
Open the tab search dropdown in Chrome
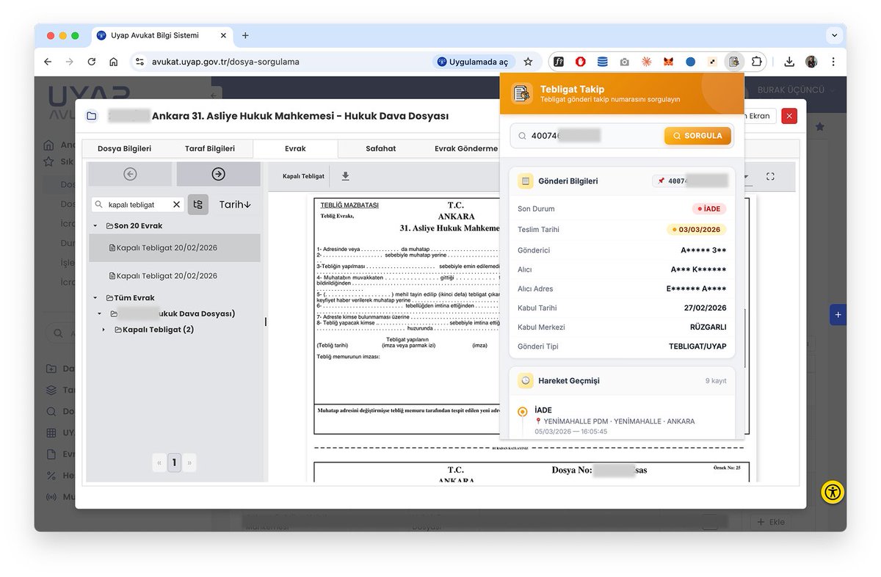[834, 35]
